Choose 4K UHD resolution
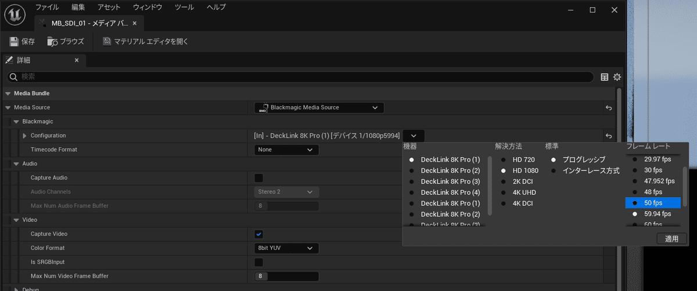This screenshot has width=697, height=291. [519, 192]
